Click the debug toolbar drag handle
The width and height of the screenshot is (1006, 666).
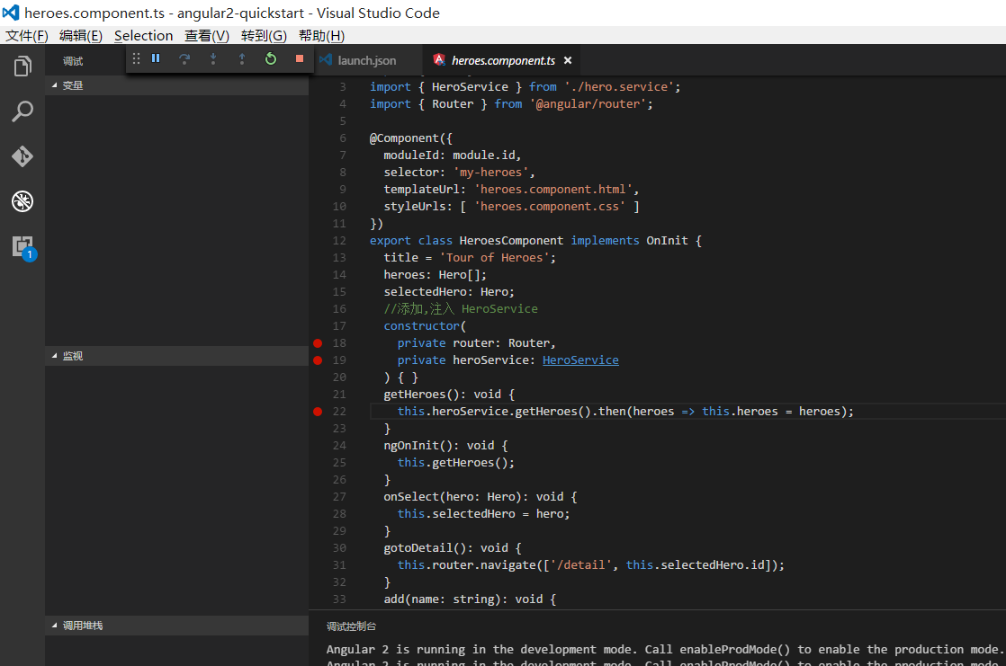pos(136,59)
